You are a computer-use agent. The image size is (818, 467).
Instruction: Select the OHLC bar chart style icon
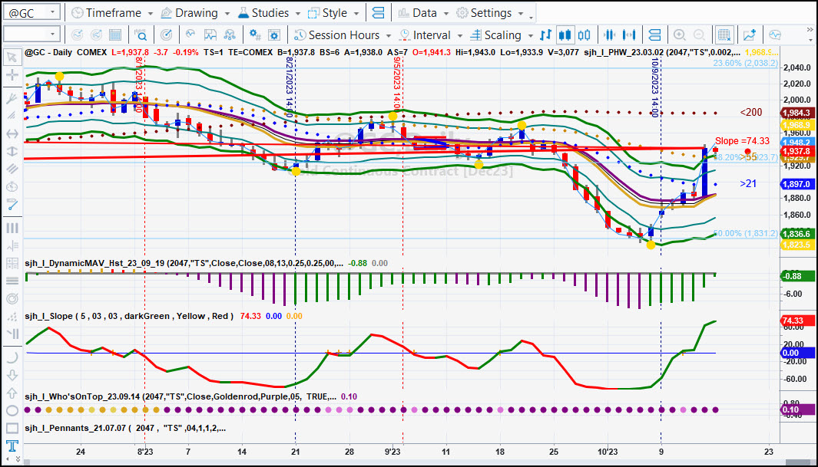pos(545,35)
